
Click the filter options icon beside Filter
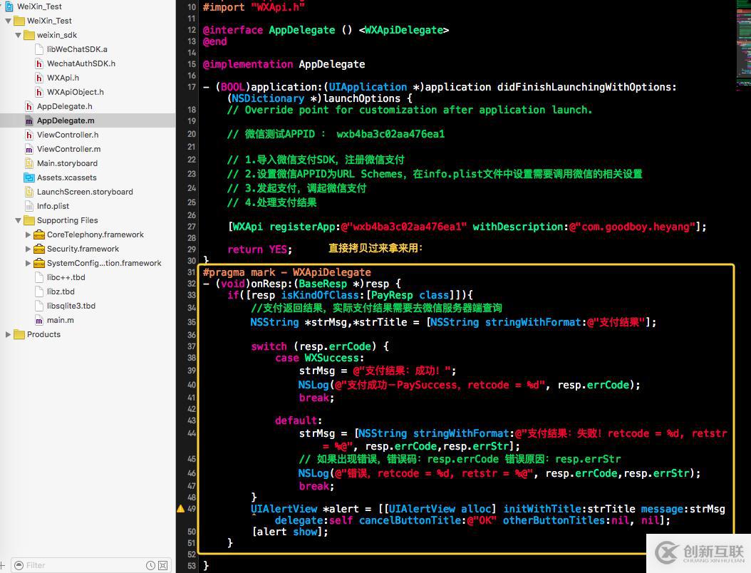(x=19, y=566)
